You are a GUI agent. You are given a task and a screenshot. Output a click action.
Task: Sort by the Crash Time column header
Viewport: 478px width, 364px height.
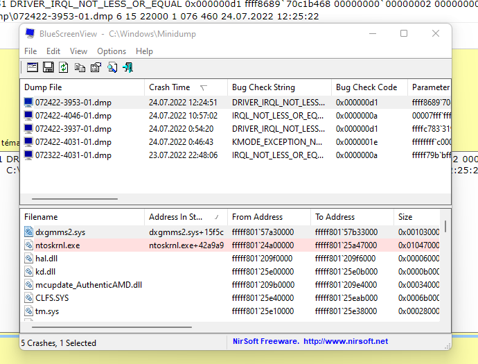pyautogui.click(x=186, y=87)
